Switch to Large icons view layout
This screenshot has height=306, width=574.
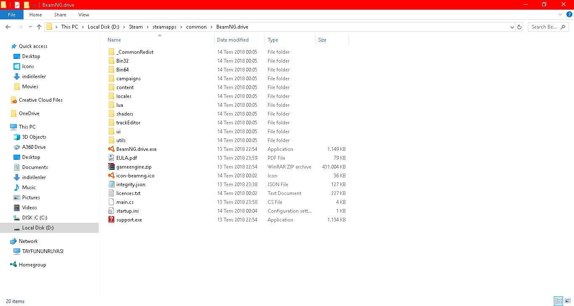tap(568, 301)
